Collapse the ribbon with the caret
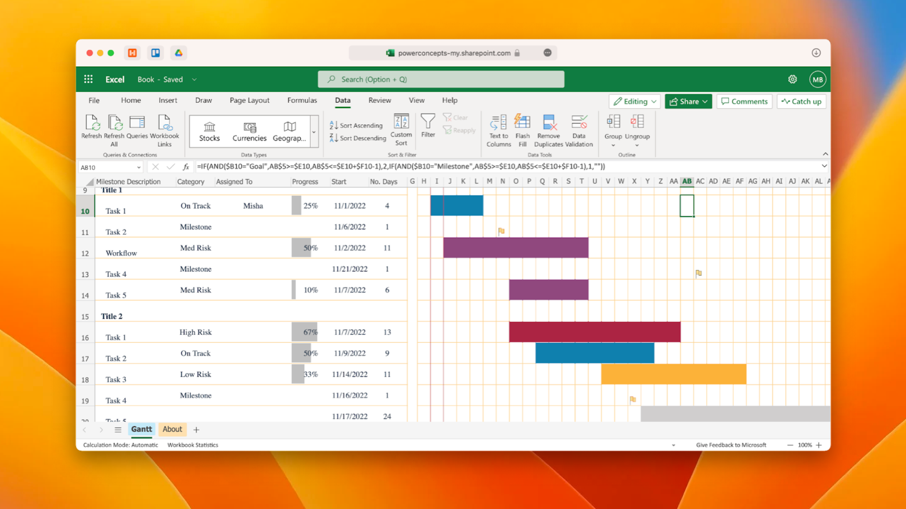The height and width of the screenshot is (509, 906). (825, 154)
